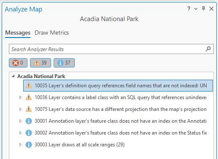The height and width of the screenshot is (159, 218).
Task: Toggle the auto-hide pin icon
Action: [203, 8]
